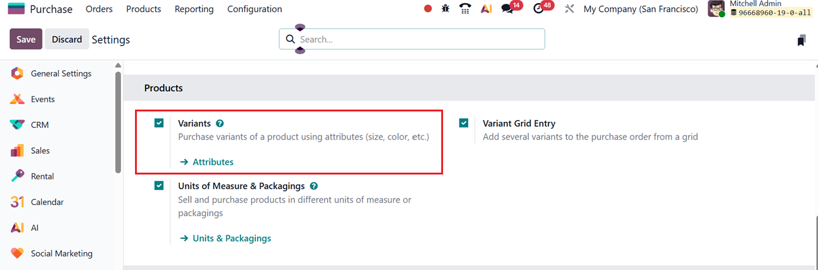
Task: Open the Configuration dropdown menu
Action: coord(255,9)
